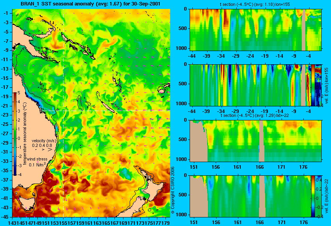Click the New Caledonia island outline
This screenshot has height=226, width=331.
[107, 107]
